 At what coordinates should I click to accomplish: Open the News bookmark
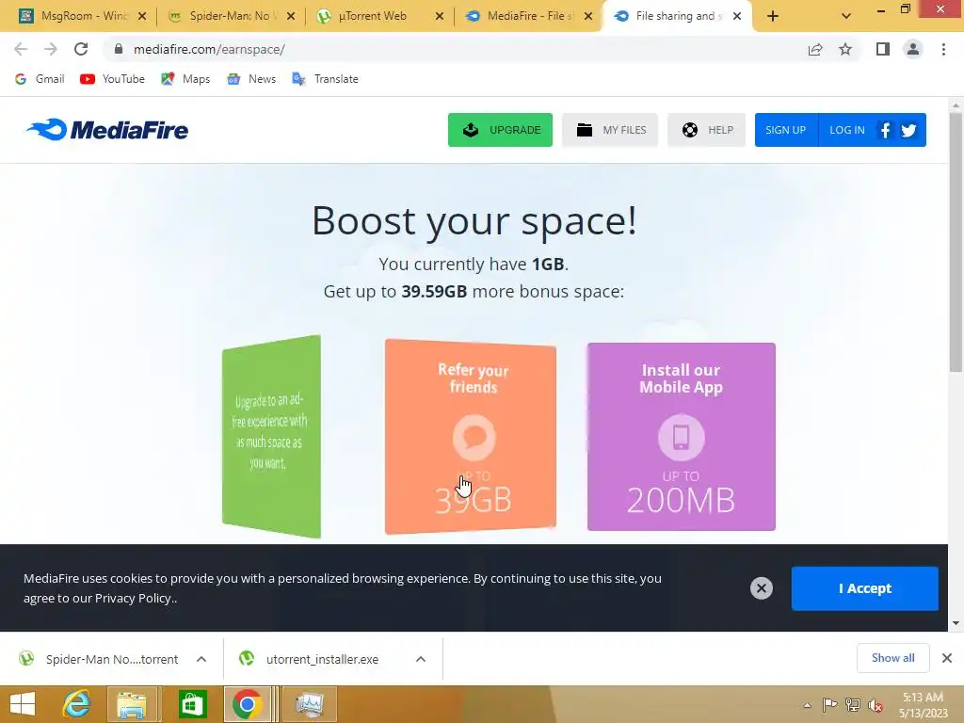[x=251, y=79]
